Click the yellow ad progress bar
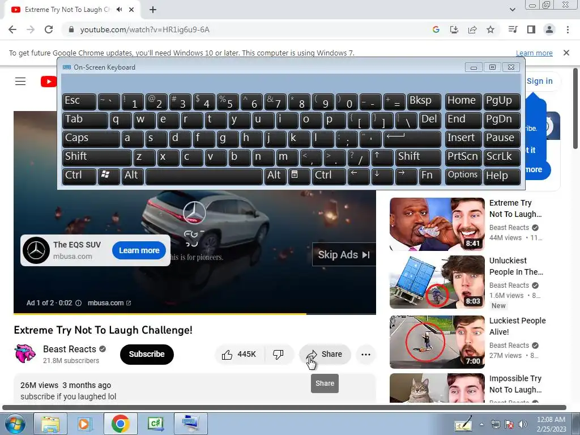Screen dimensions: 580x435 [160, 314]
